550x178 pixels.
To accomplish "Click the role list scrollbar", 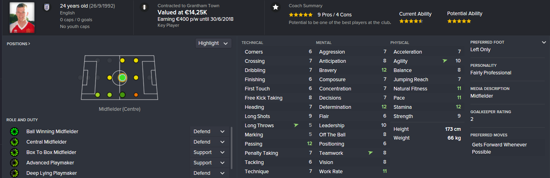I will click(232, 148).
